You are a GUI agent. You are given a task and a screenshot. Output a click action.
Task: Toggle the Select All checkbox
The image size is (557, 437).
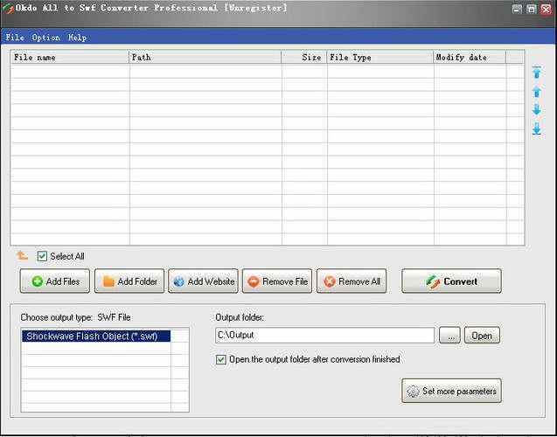[x=42, y=256]
